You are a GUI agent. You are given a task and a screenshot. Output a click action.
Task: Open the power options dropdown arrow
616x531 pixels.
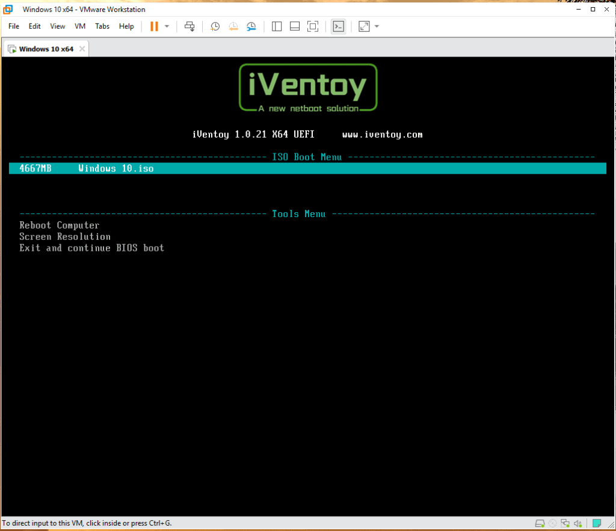(x=167, y=26)
